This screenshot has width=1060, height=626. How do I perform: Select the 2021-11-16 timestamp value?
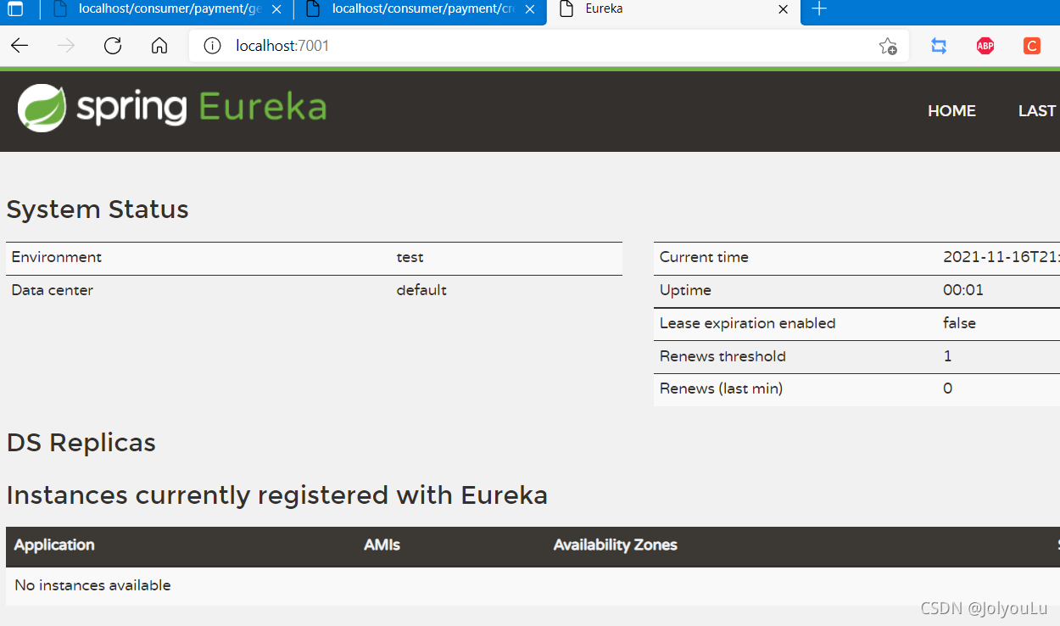click(1001, 257)
